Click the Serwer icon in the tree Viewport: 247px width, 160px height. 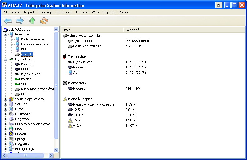coord(11,104)
